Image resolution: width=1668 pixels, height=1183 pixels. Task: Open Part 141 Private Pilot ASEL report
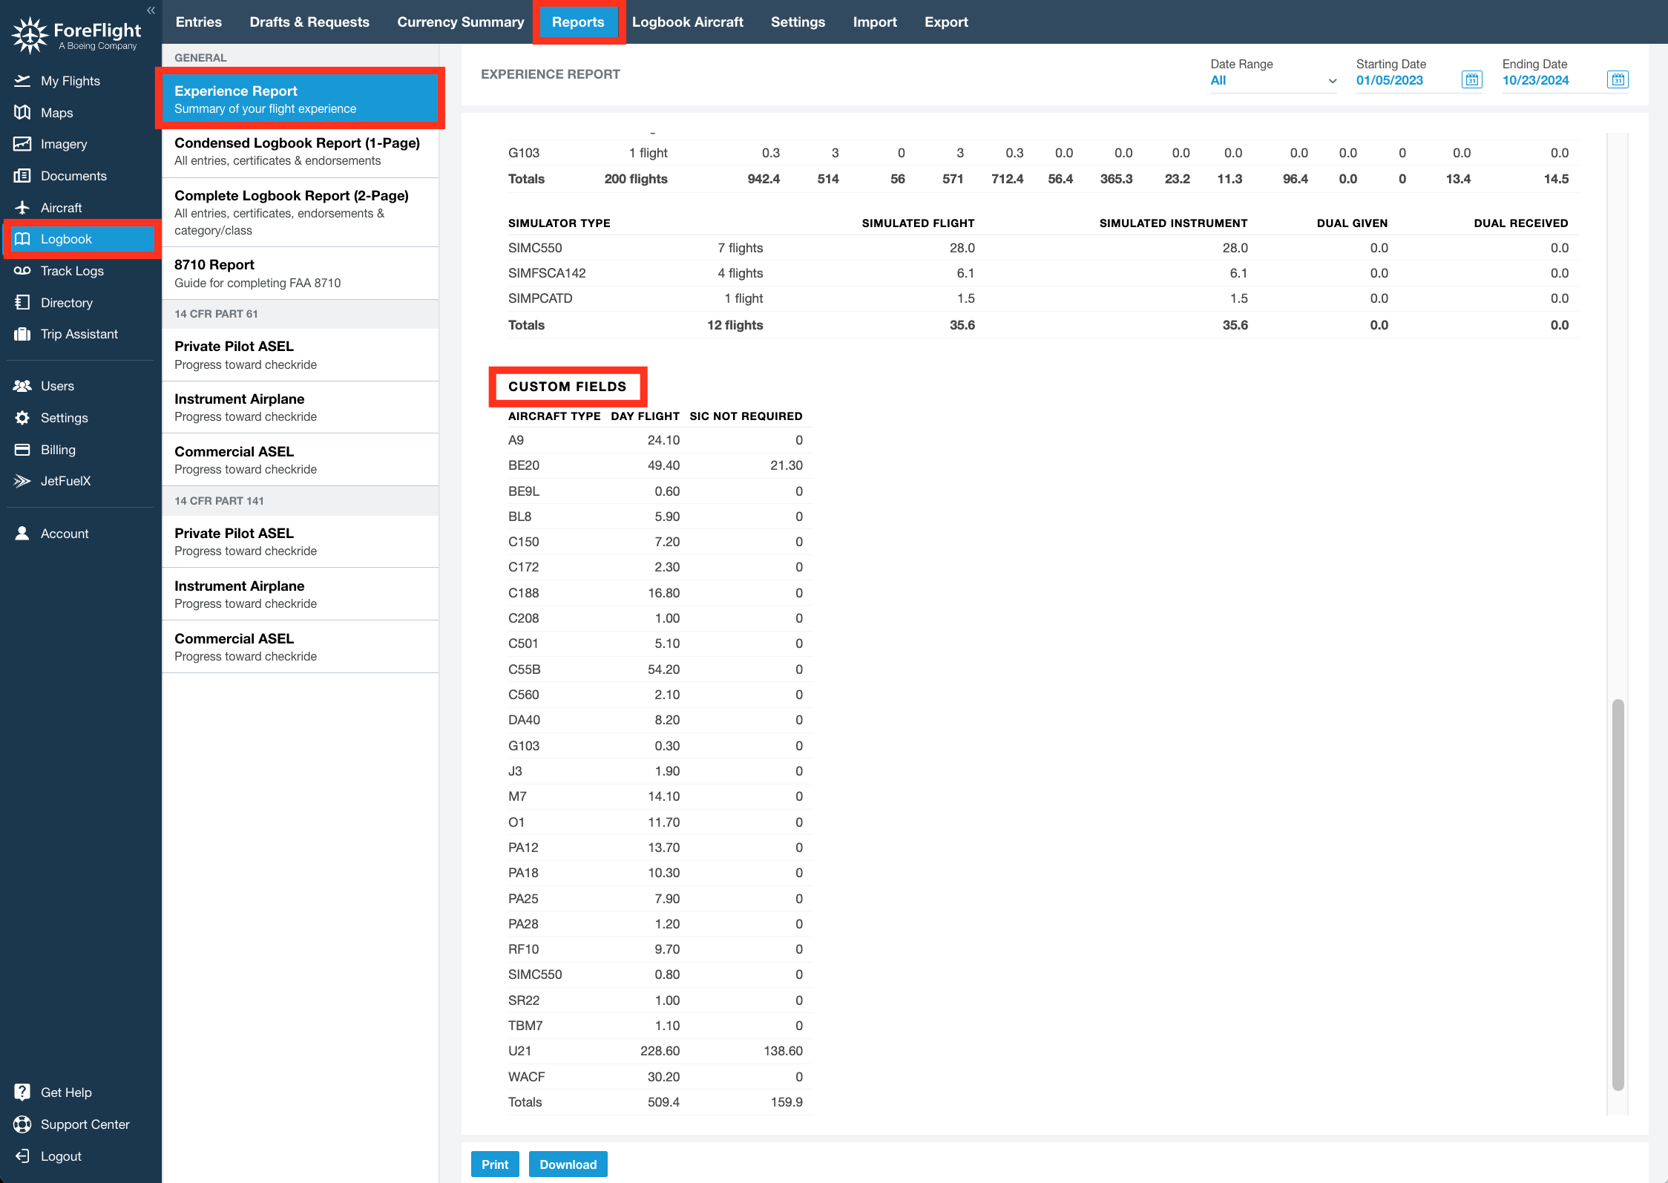(300, 542)
